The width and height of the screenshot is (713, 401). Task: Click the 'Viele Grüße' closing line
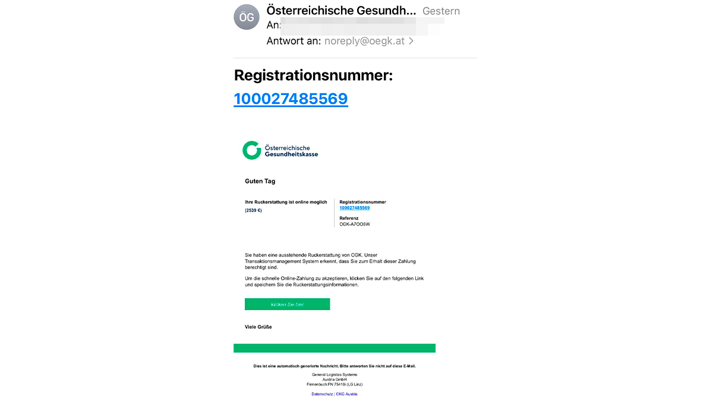(x=258, y=327)
